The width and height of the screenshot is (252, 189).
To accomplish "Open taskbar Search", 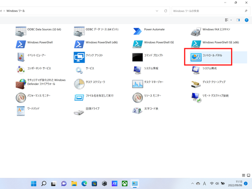I will [x=44, y=184].
